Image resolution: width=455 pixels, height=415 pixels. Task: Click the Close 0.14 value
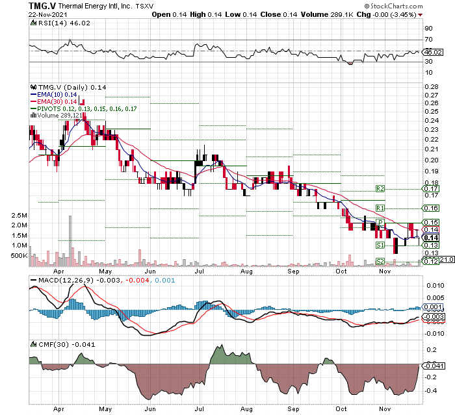[x=279, y=14]
